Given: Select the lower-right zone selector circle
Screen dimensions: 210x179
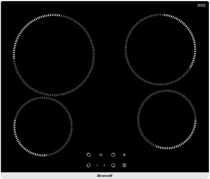Looking at the screenshot, I should click(113, 165).
